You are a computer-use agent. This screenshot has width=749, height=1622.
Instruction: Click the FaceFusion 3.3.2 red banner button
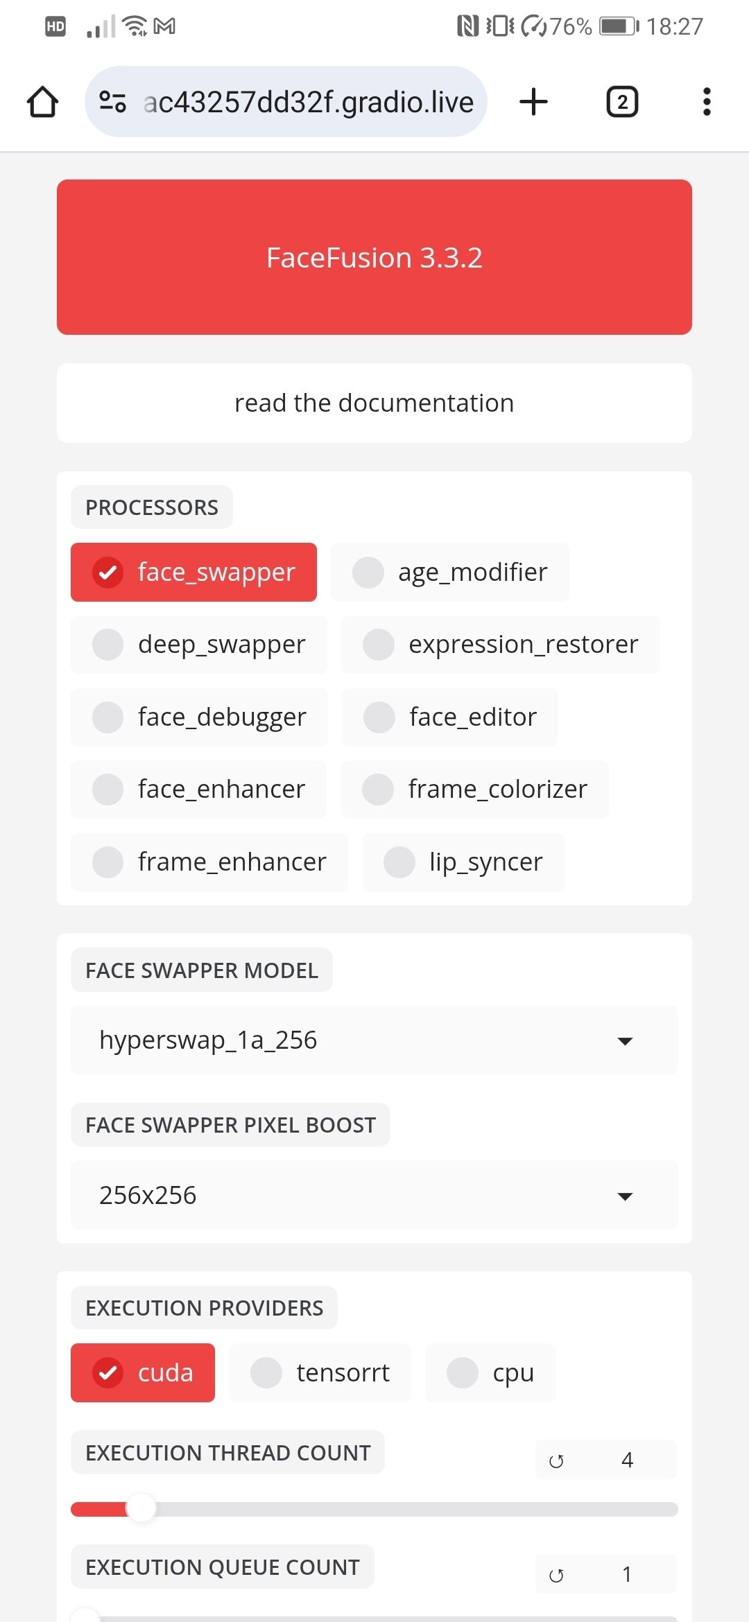(x=374, y=257)
